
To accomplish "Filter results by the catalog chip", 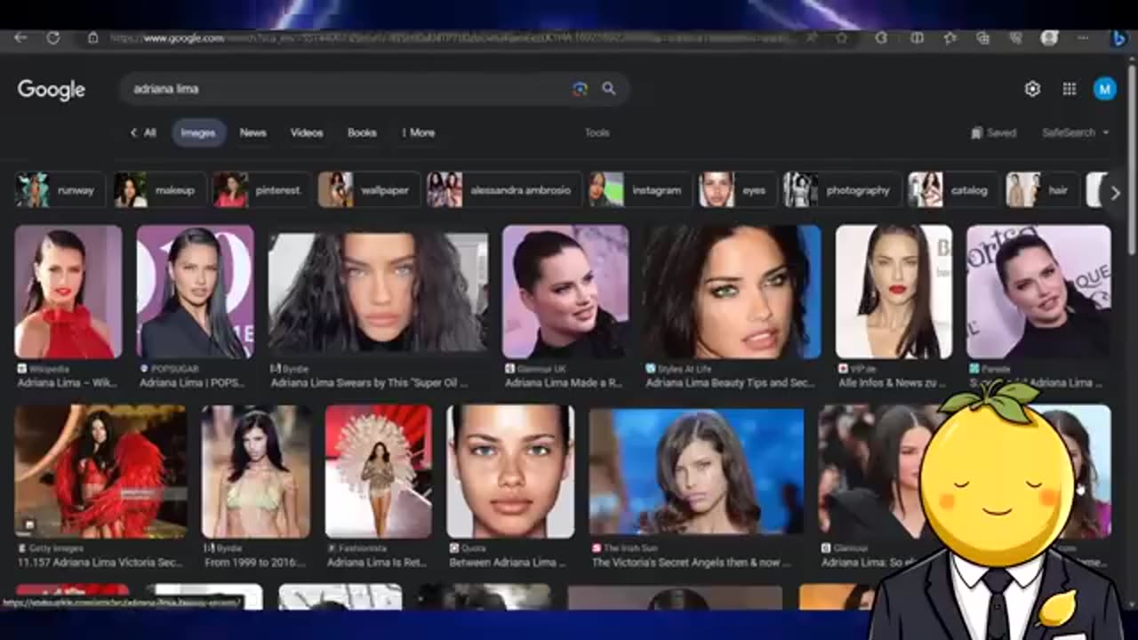I will click(953, 190).
